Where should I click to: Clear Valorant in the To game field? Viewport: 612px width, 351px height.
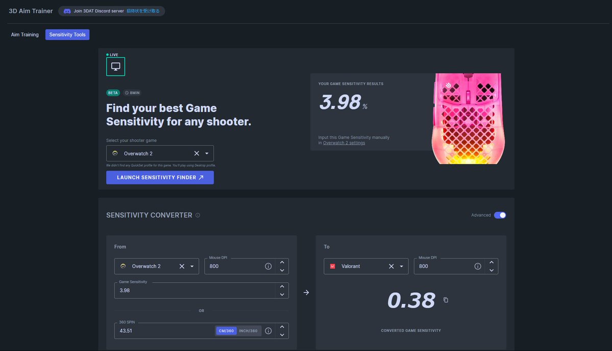tap(391, 266)
